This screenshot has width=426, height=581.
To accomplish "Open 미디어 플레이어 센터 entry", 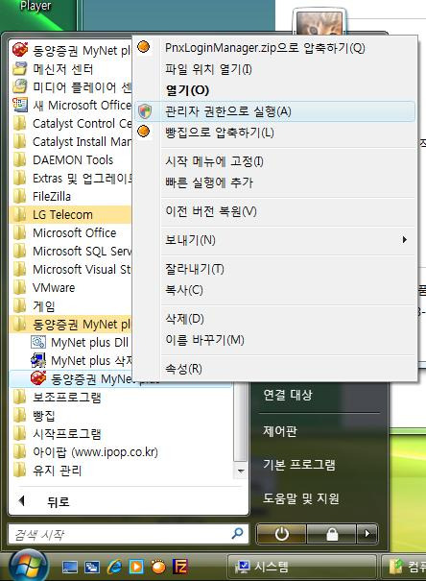I will (70, 87).
